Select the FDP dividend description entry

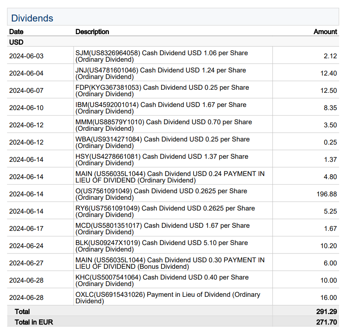point(162,90)
